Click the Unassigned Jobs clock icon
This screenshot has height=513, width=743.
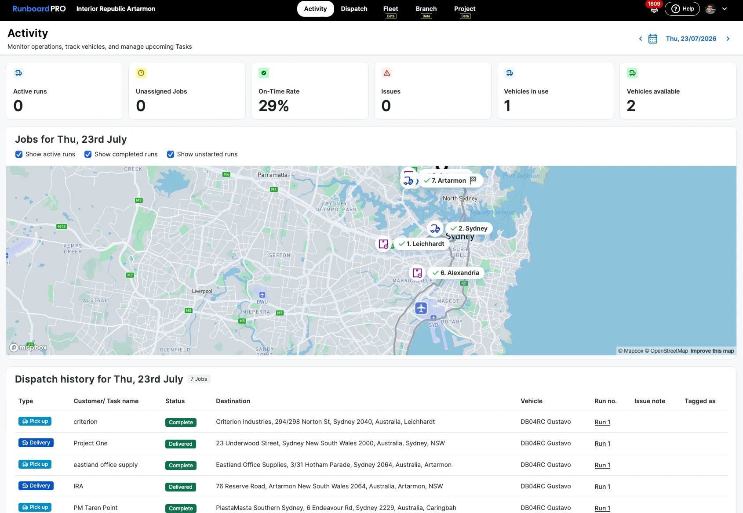(141, 73)
